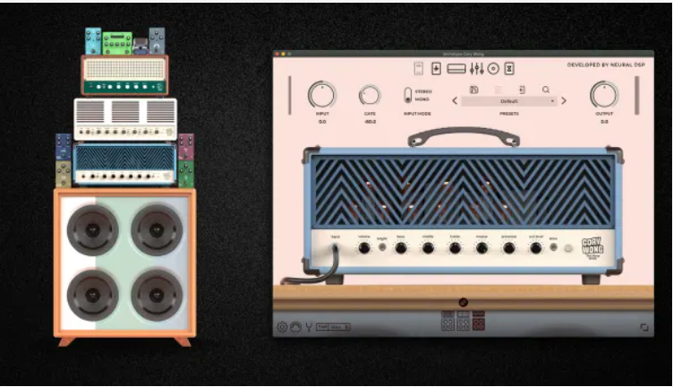Open the tuner fork icon

click(x=309, y=327)
